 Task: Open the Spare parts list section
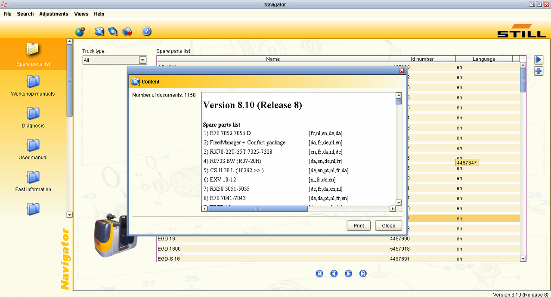(x=33, y=54)
